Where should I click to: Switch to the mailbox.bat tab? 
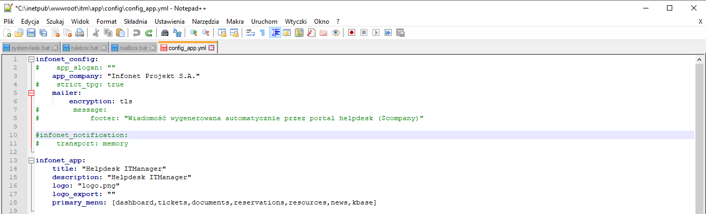(133, 48)
